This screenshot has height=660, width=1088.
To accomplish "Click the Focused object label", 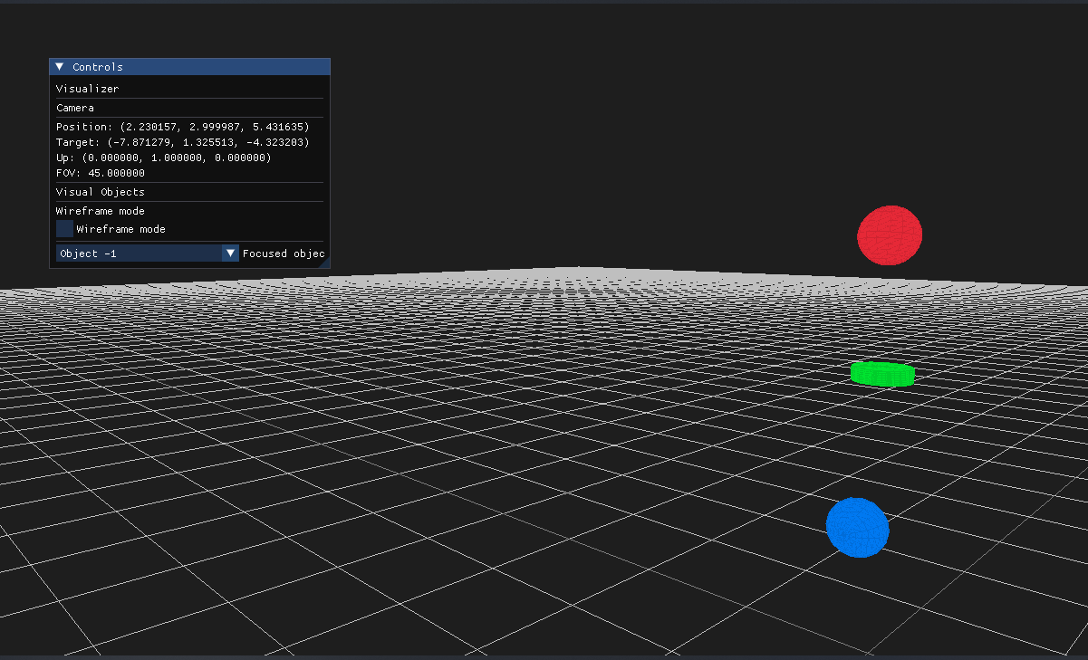I will pos(284,253).
